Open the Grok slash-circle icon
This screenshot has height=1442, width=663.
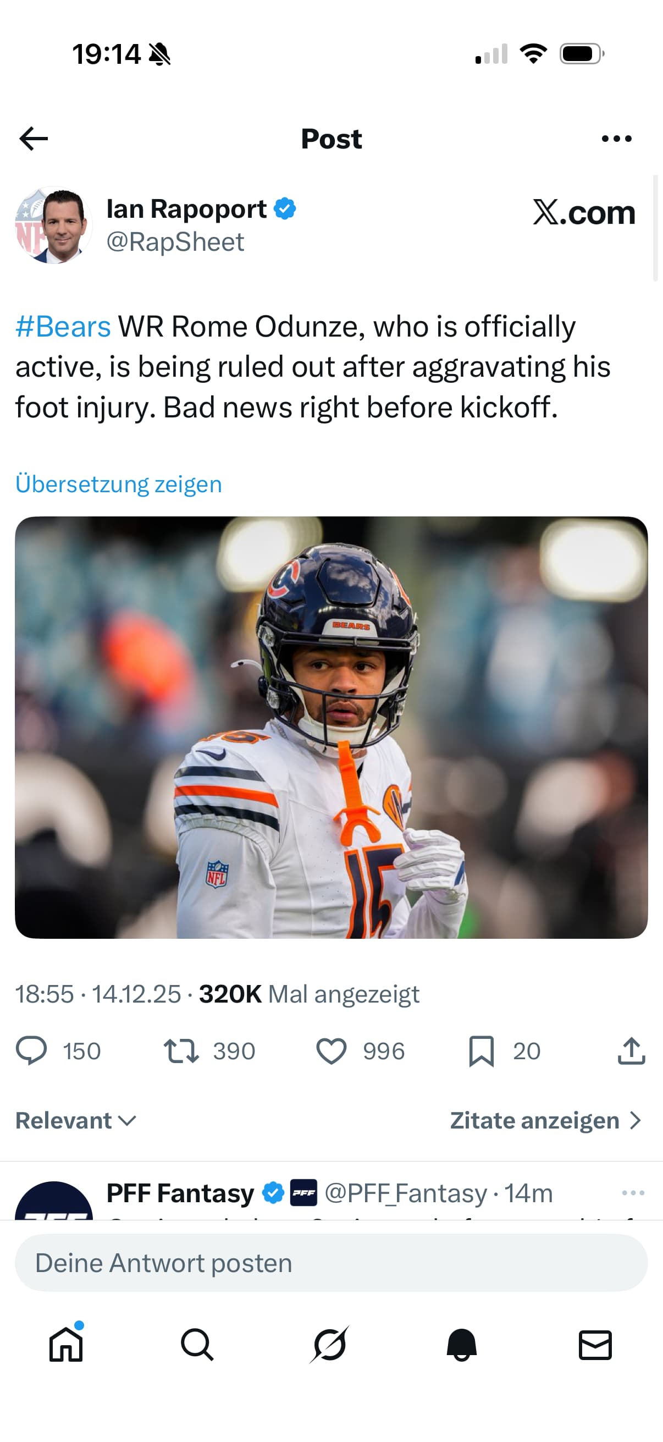coord(329,1344)
